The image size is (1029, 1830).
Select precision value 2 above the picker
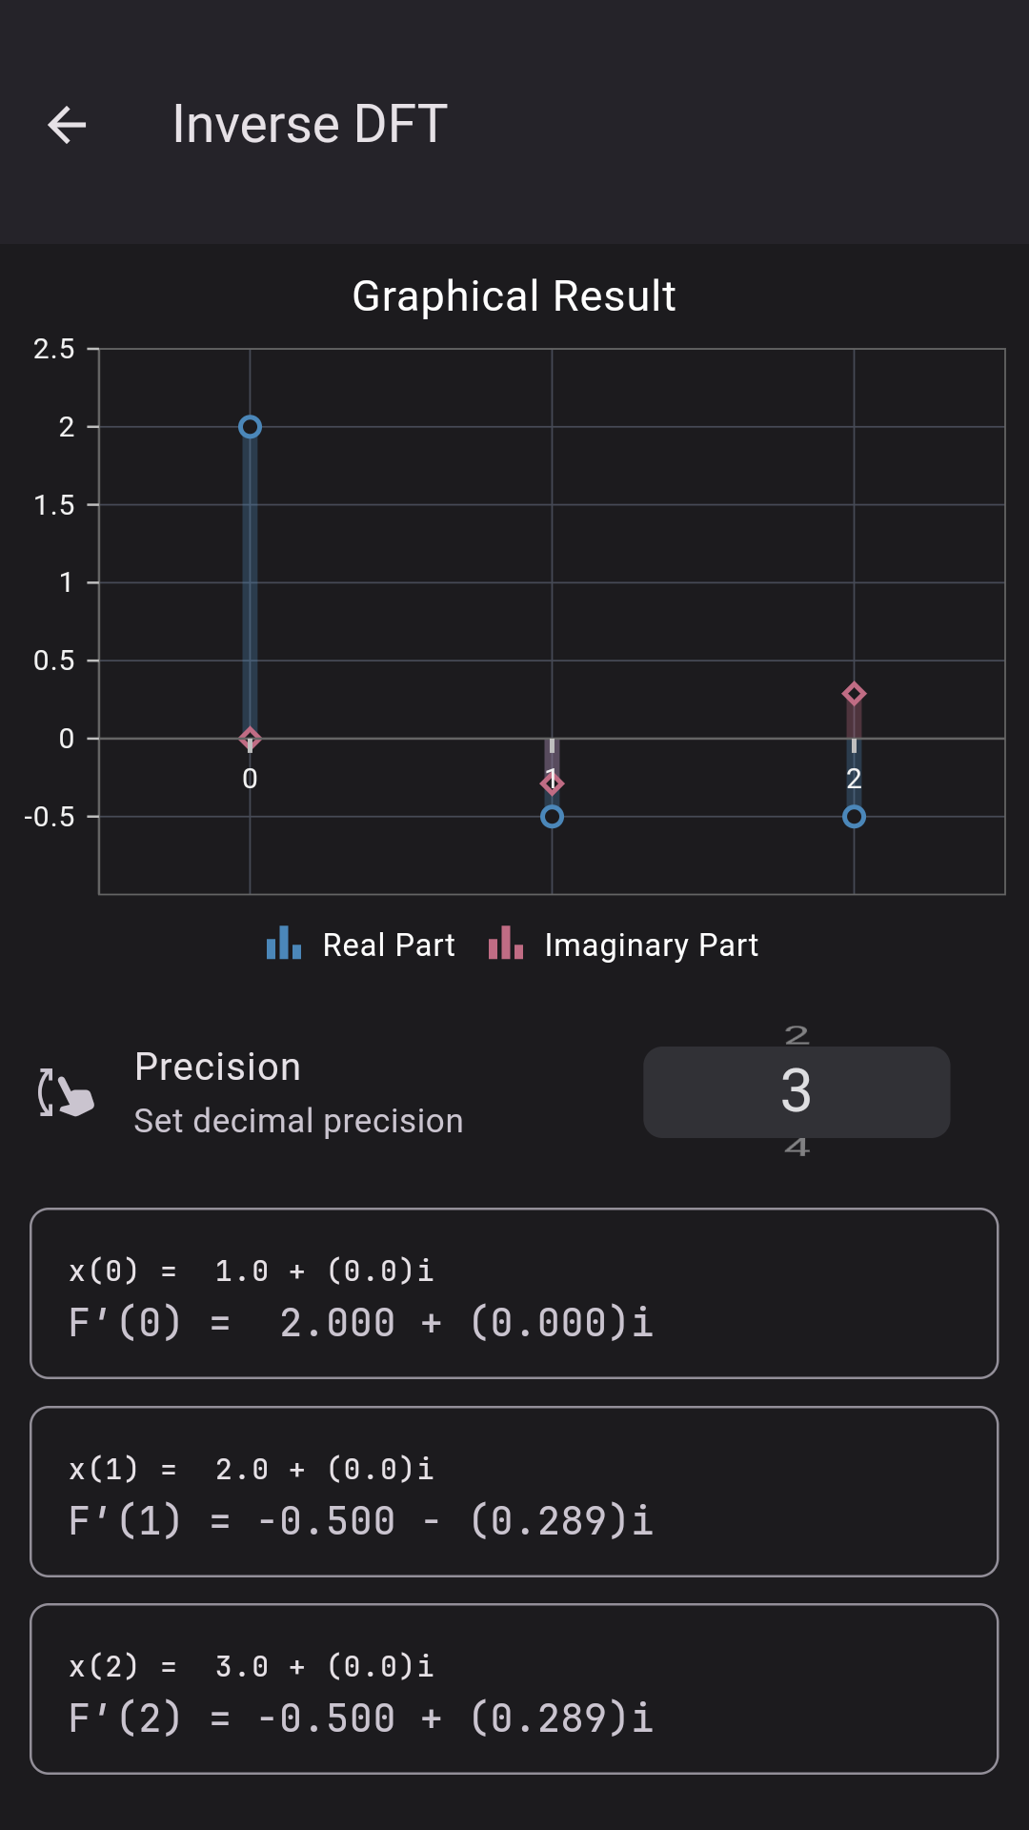click(x=797, y=1035)
